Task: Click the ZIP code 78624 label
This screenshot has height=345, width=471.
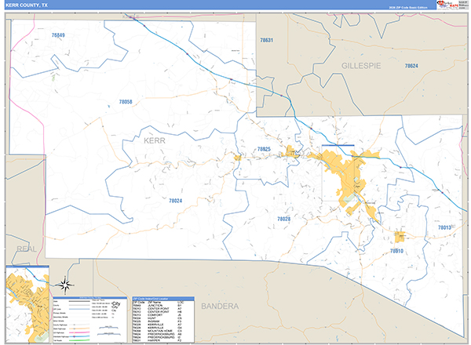Action: point(411,67)
